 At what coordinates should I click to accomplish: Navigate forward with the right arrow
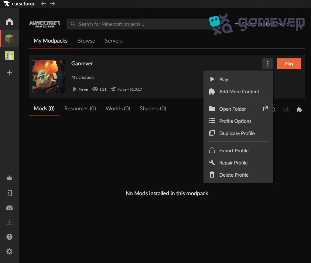53,4
